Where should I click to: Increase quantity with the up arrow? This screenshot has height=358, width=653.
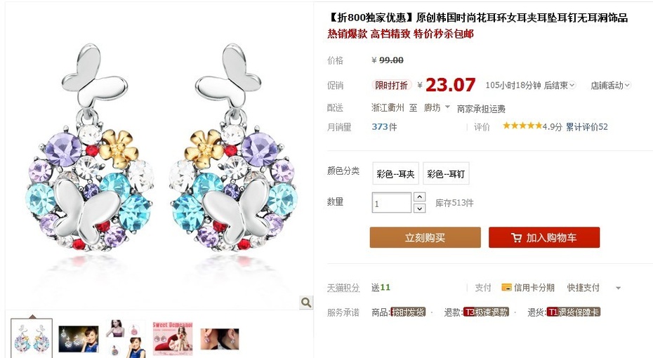[419, 197]
